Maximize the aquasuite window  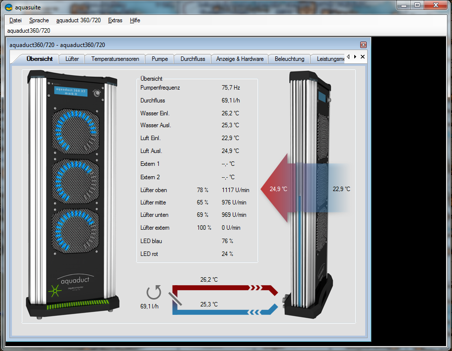click(x=417, y=5)
